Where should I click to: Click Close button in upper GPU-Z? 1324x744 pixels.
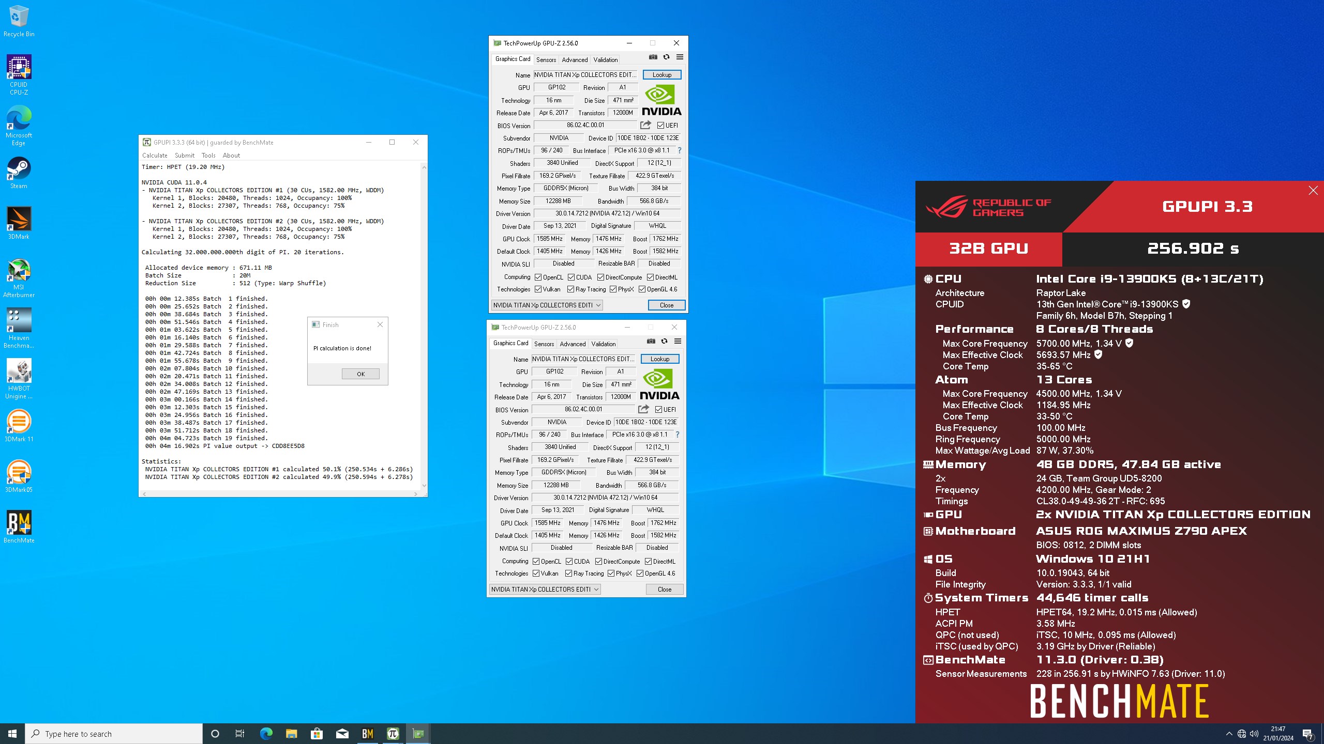point(667,305)
